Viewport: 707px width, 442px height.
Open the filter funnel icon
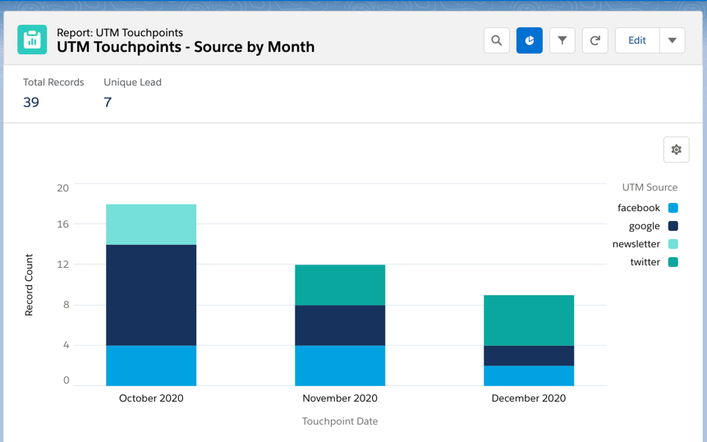(x=562, y=40)
